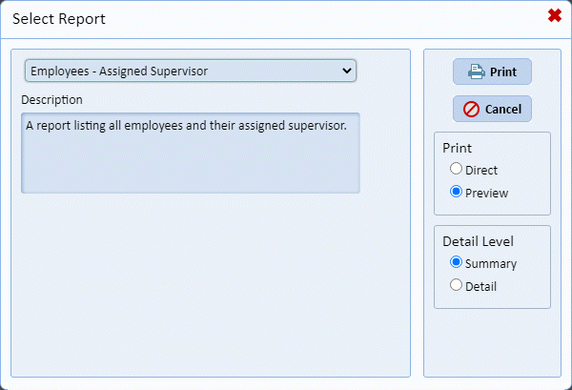Choose the Preview print radio button
The image size is (572, 390).
click(x=457, y=192)
